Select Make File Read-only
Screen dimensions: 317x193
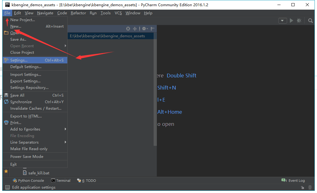click(35, 149)
